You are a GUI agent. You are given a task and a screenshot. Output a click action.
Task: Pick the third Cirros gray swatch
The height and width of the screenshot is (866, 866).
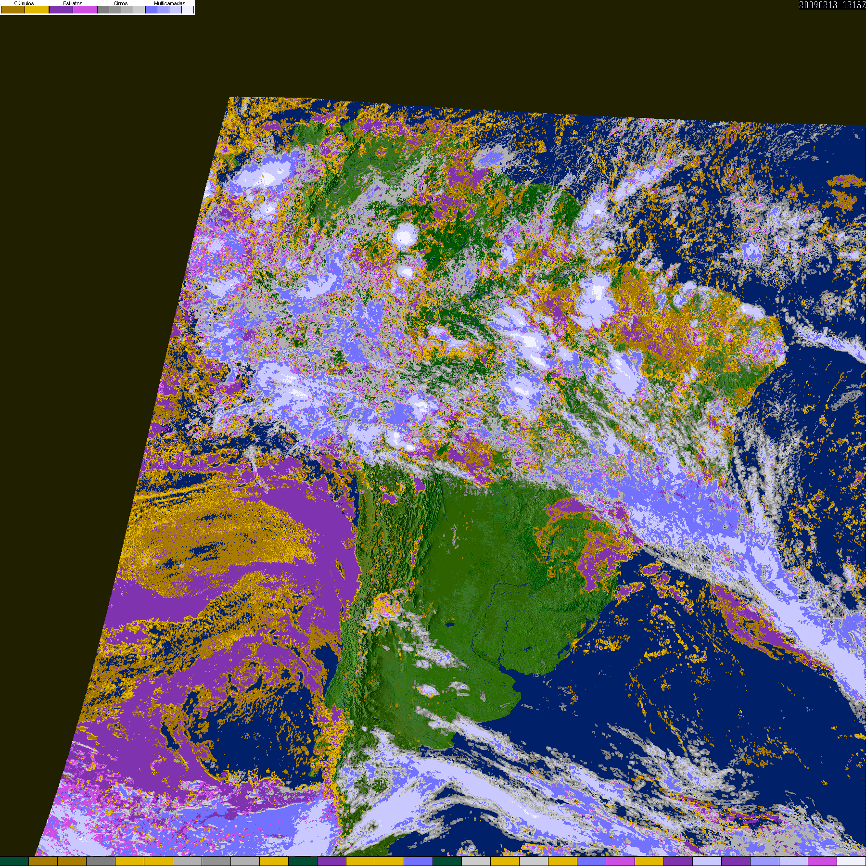pyautogui.click(x=127, y=10)
